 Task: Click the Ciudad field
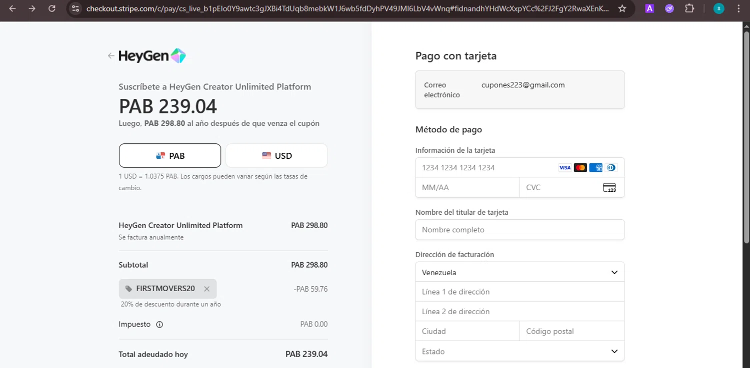click(467, 331)
